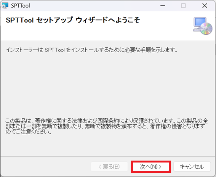The width and height of the screenshot is (216, 177).
Task: Click the computer and CD installer graphic
Action: point(203,26)
